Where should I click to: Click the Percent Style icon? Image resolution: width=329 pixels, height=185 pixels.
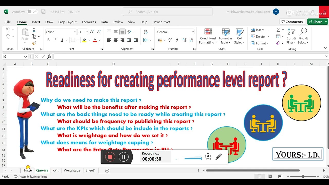click(170, 40)
